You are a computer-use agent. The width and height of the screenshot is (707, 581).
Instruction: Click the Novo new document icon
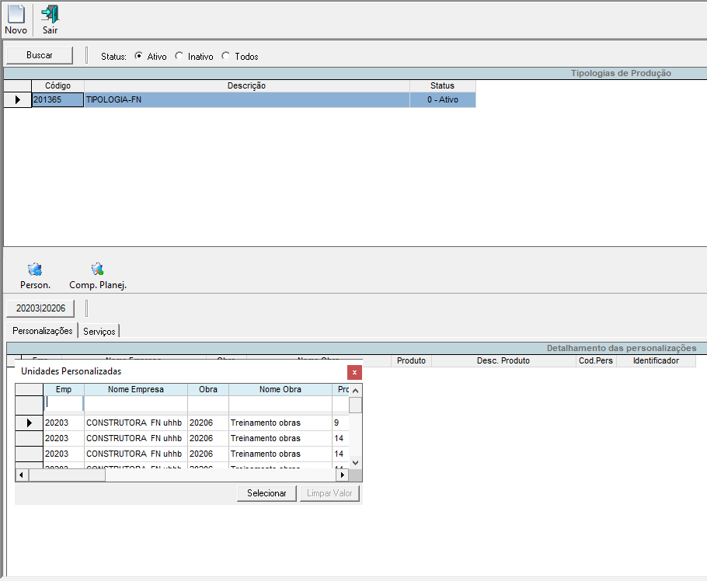[x=16, y=14]
